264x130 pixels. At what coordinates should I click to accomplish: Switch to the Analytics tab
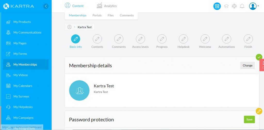click(107, 6)
